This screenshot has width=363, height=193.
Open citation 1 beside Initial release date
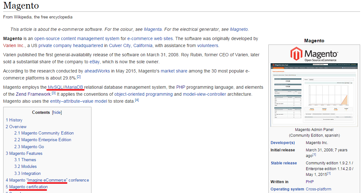point(314,155)
